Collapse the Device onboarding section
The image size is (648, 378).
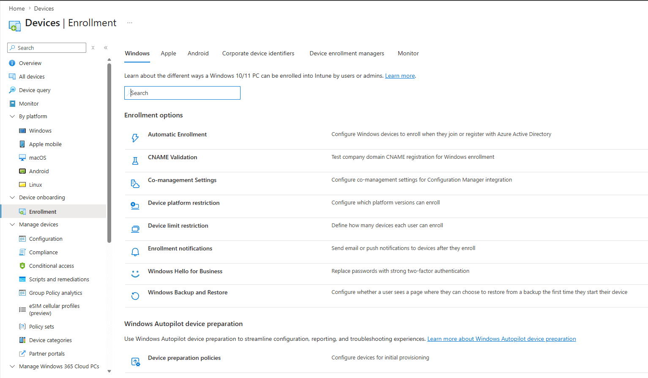[x=12, y=197]
